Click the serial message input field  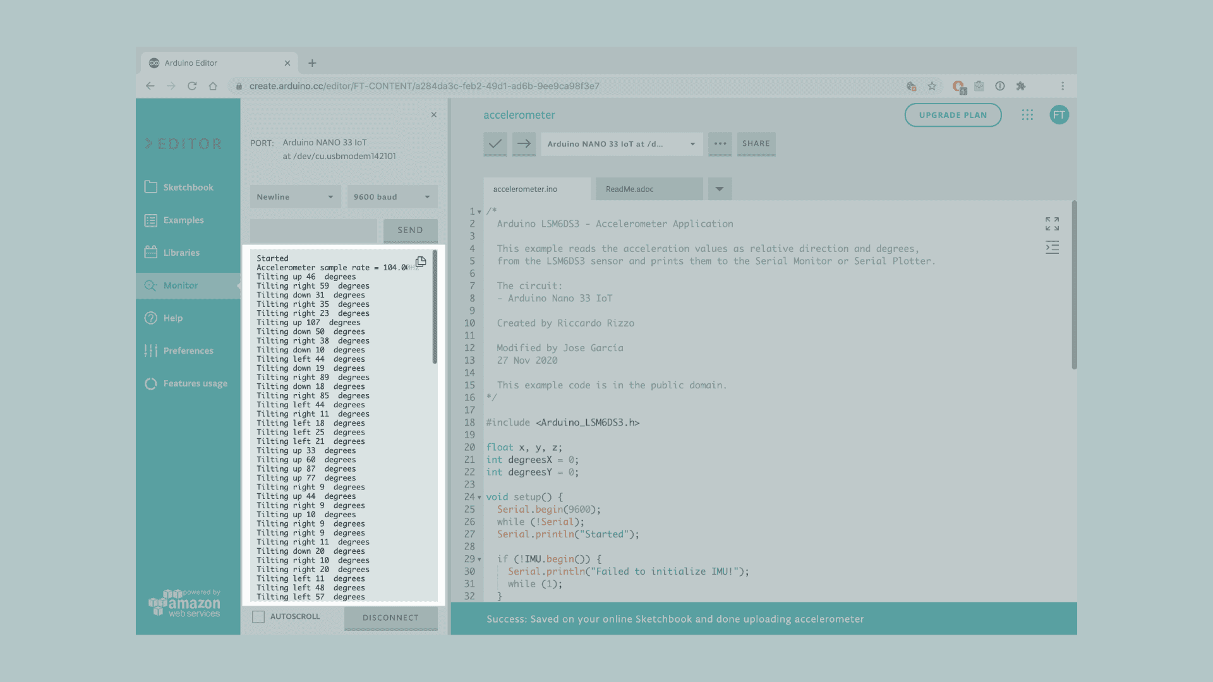(x=313, y=230)
